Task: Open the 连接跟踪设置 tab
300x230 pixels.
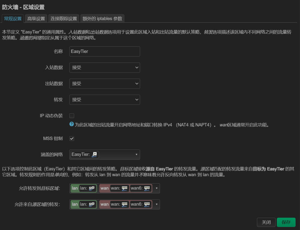Action: (64, 19)
